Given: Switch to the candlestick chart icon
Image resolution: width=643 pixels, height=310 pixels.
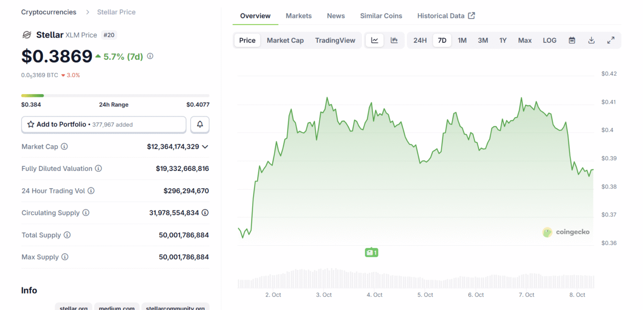Looking at the screenshot, I should 394,40.
